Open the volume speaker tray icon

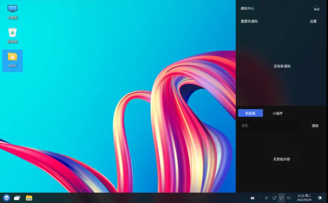tap(267, 198)
